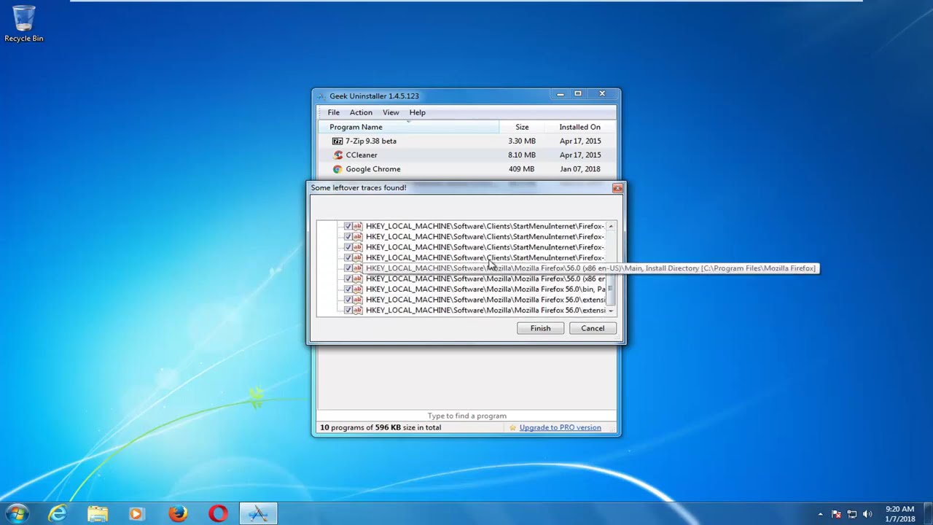Click the CCleaner program icon
The width and height of the screenshot is (933, 525).
click(x=337, y=155)
